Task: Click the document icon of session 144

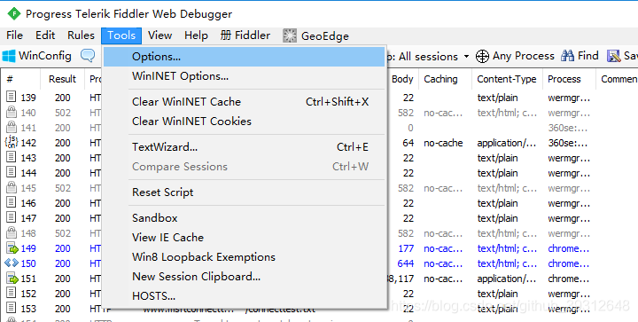Action: point(12,173)
